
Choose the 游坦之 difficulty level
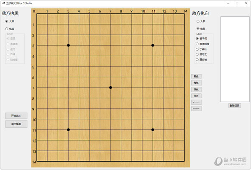197,54
